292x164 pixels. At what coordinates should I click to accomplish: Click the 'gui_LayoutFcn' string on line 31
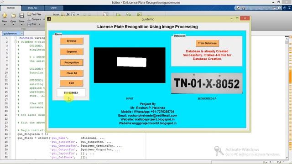pyautogui.click(x=63, y=154)
